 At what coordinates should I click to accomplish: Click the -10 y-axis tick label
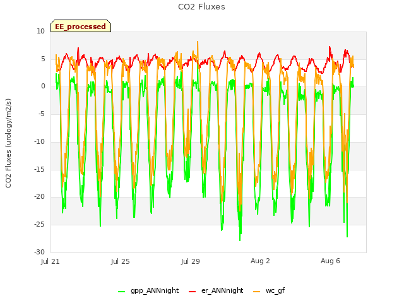click(39, 141)
